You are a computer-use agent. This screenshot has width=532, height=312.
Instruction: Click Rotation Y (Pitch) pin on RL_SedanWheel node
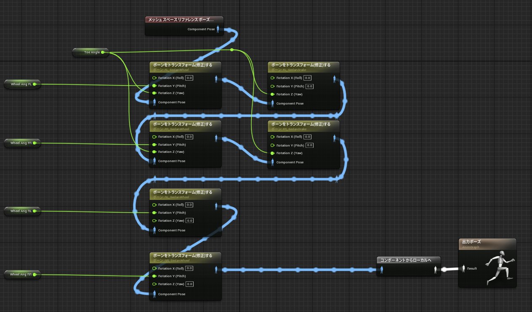[154, 212]
